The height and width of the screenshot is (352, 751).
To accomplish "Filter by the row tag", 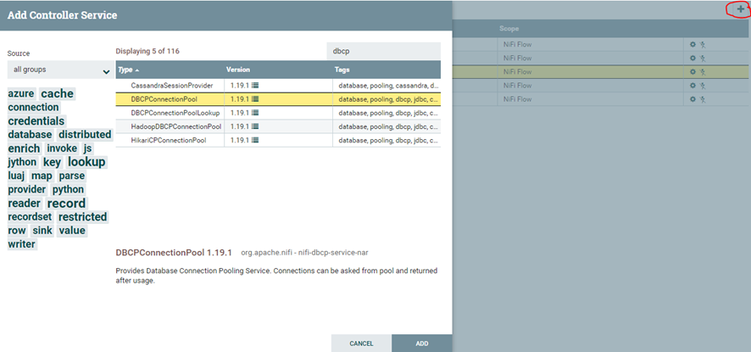I will click(17, 231).
